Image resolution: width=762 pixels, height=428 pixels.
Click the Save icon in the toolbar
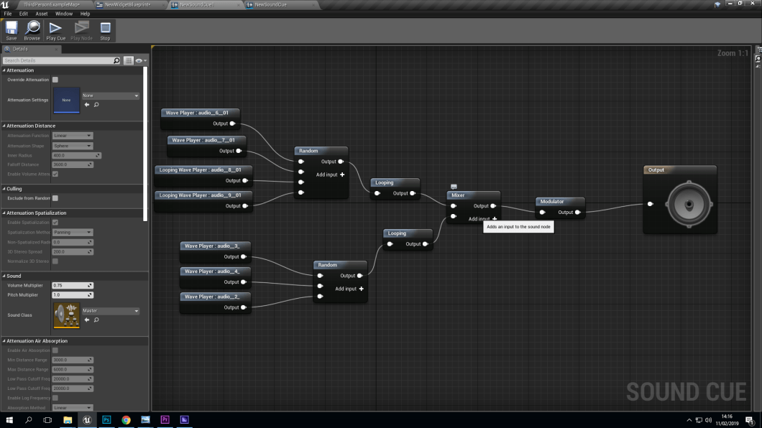(11, 29)
